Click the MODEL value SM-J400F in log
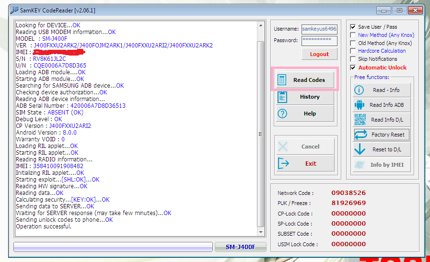This screenshot has height=262, width=430. pos(55,39)
